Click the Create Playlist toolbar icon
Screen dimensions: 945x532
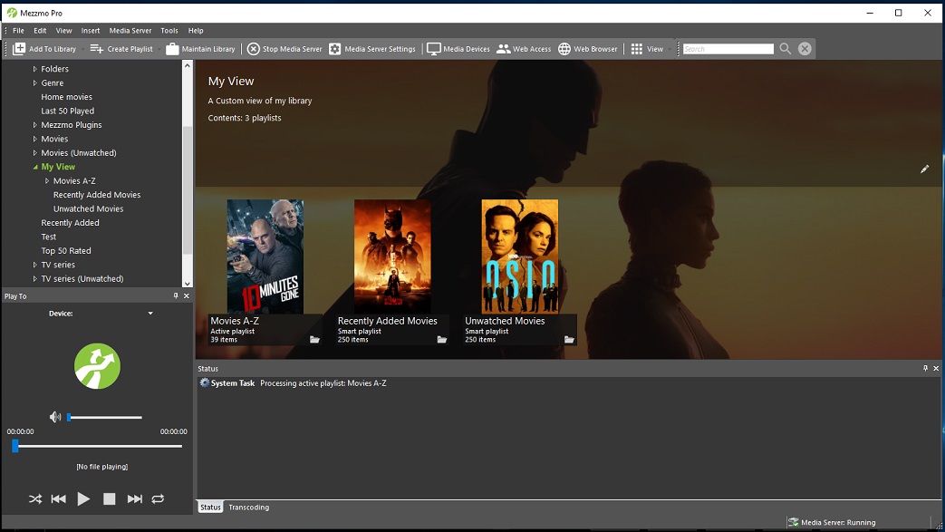[96, 49]
